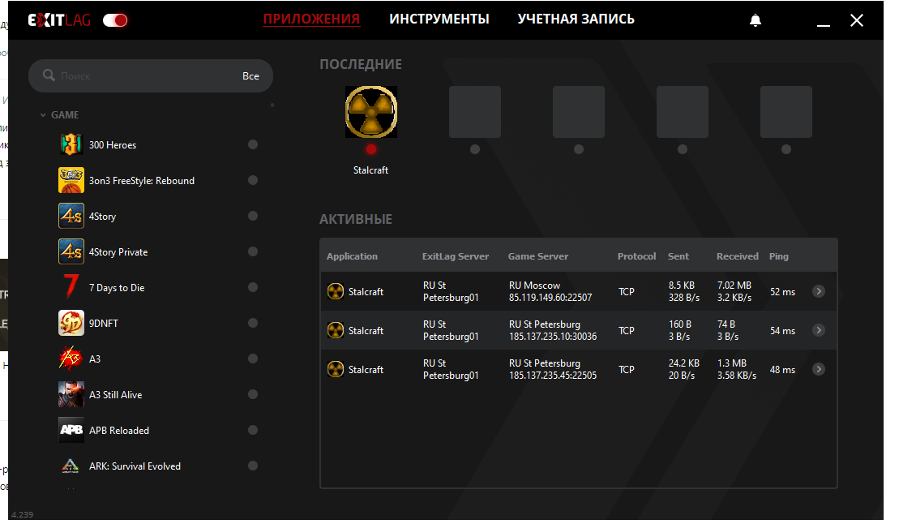
Task: Click the ExitLag logo
Action: pyautogui.click(x=60, y=20)
